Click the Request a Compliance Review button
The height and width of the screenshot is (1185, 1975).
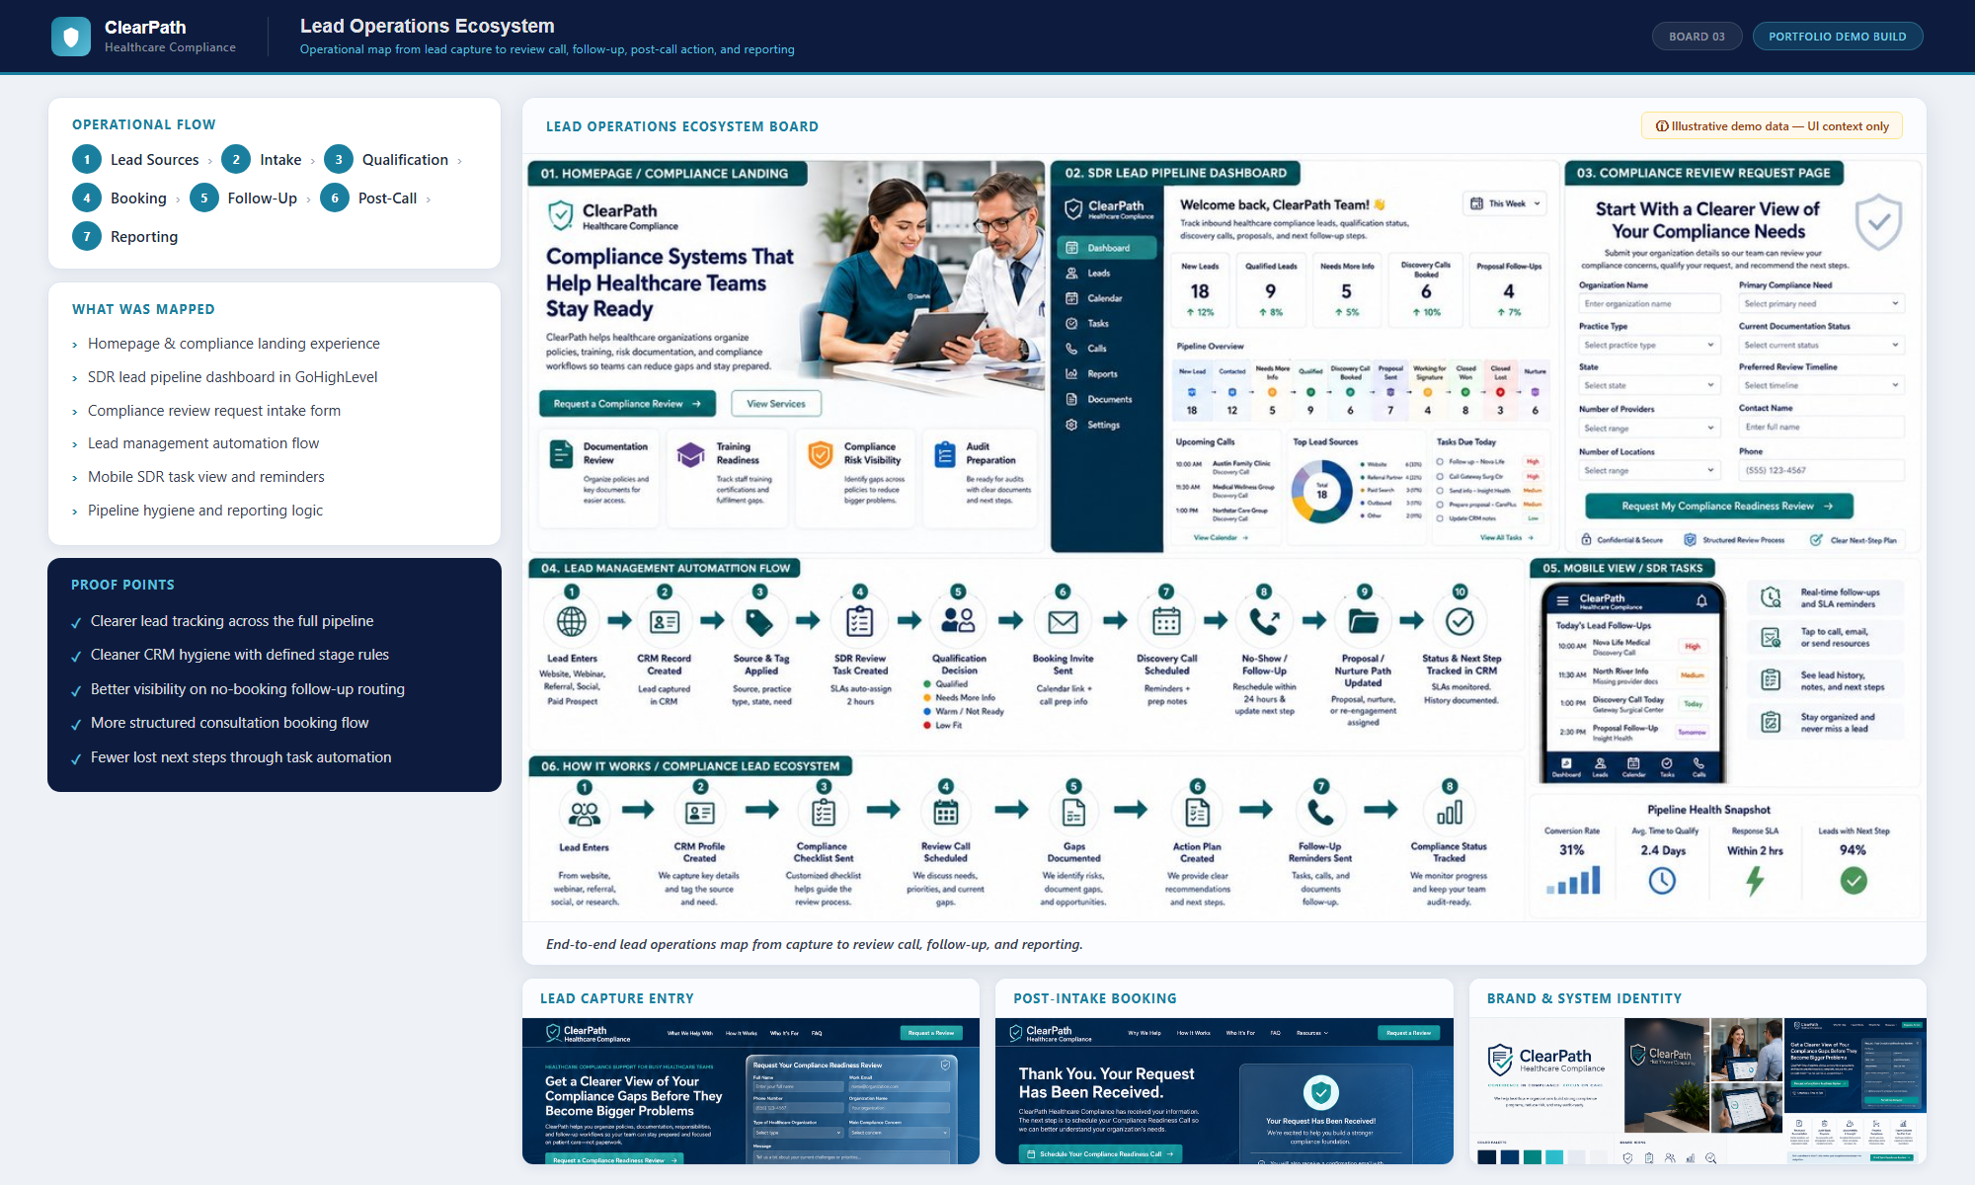pos(627,403)
